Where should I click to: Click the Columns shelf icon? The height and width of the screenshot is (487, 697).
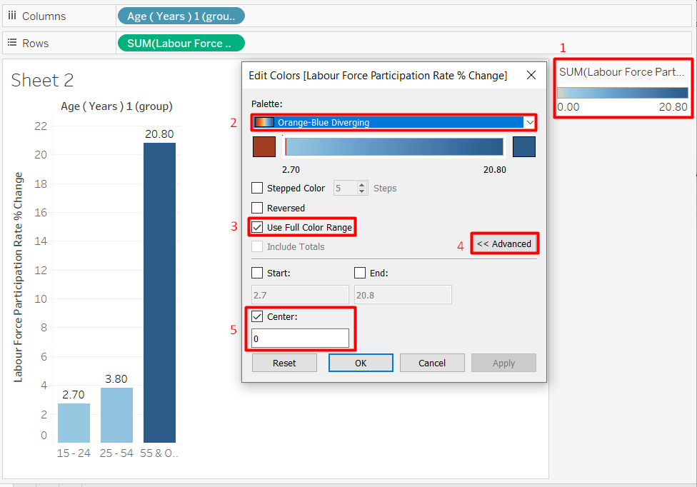(x=12, y=16)
